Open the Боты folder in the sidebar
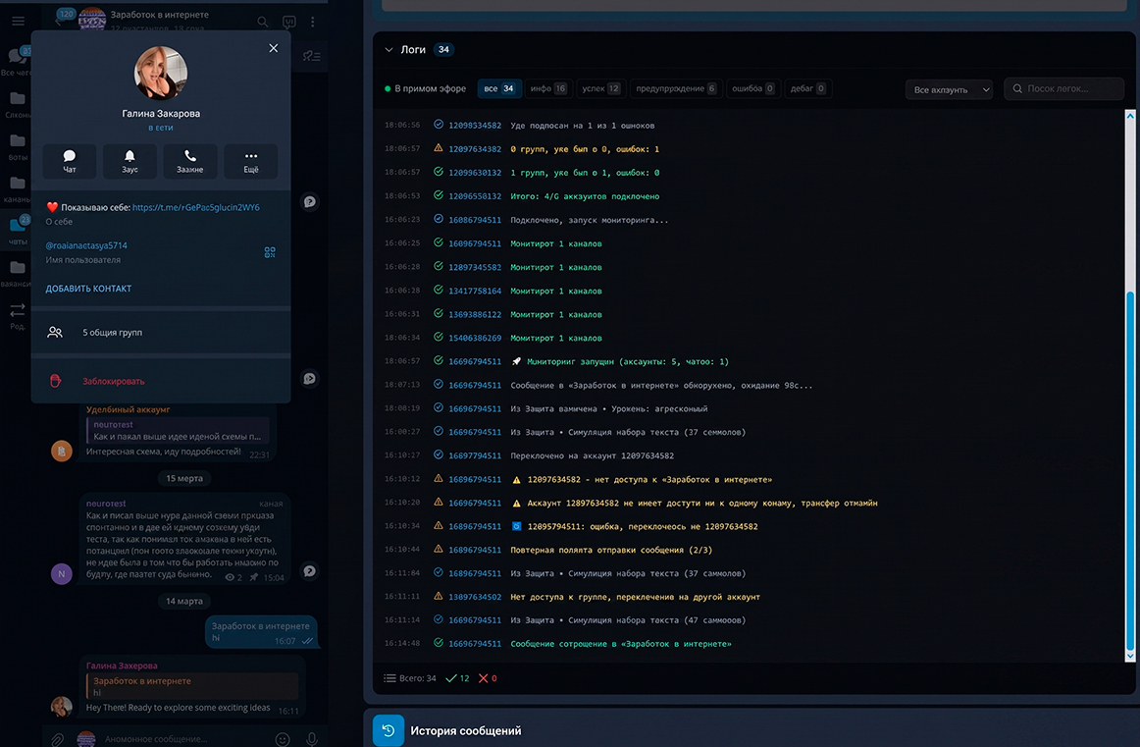Screen dimensions: 1140x747 pyautogui.click(x=18, y=145)
